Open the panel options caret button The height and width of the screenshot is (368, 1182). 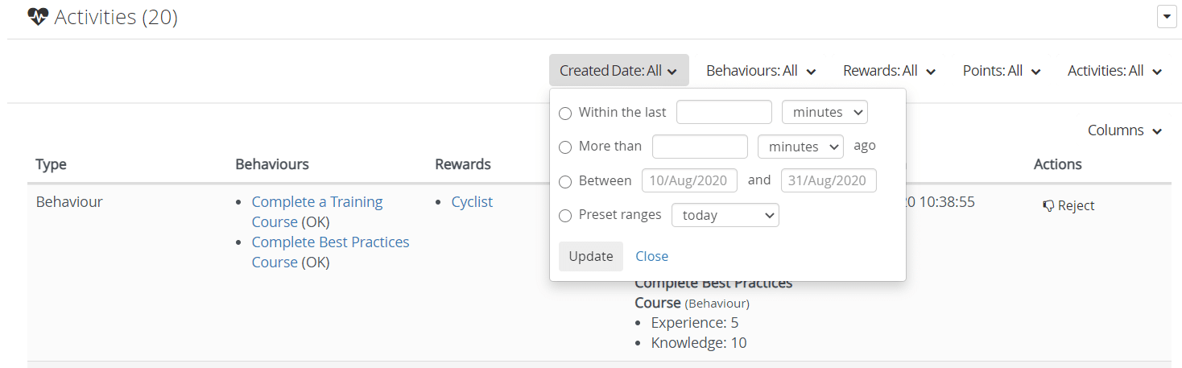(x=1167, y=17)
